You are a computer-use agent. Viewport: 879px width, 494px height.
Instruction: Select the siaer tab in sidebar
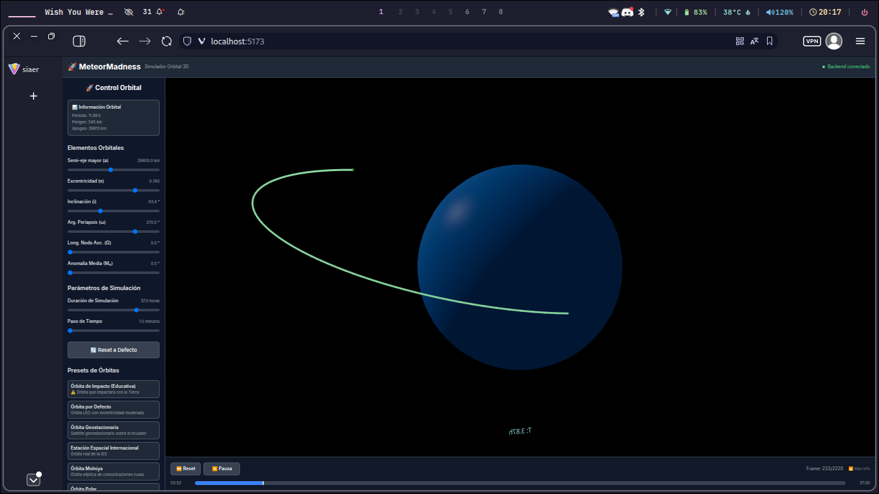click(x=24, y=69)
